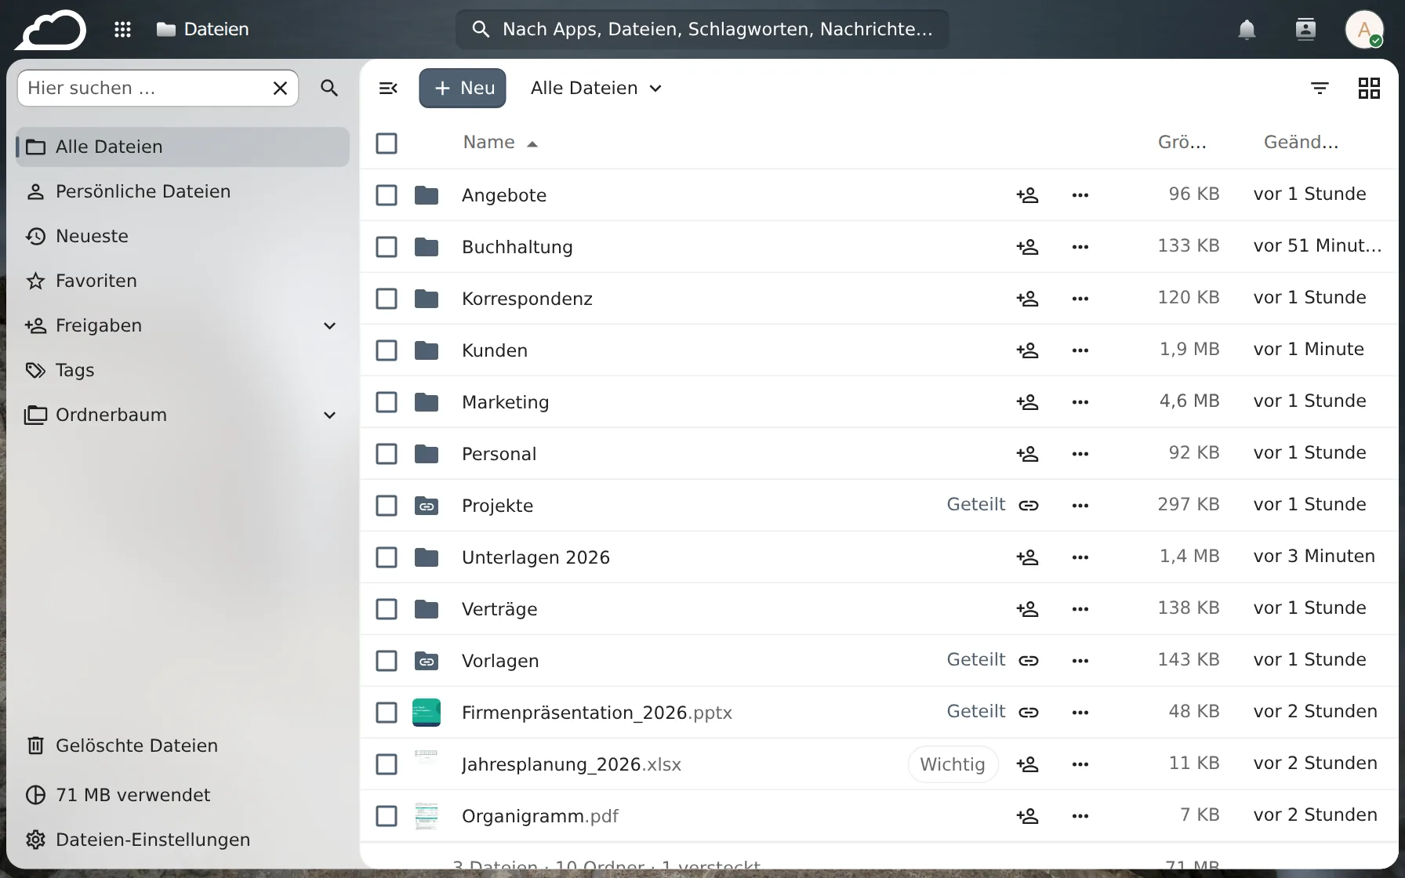Viewport: 1405px width, 878px height.
Task: Select the Angebote folder checkbox
Action: pyautogui.click(x=387, y=195)
